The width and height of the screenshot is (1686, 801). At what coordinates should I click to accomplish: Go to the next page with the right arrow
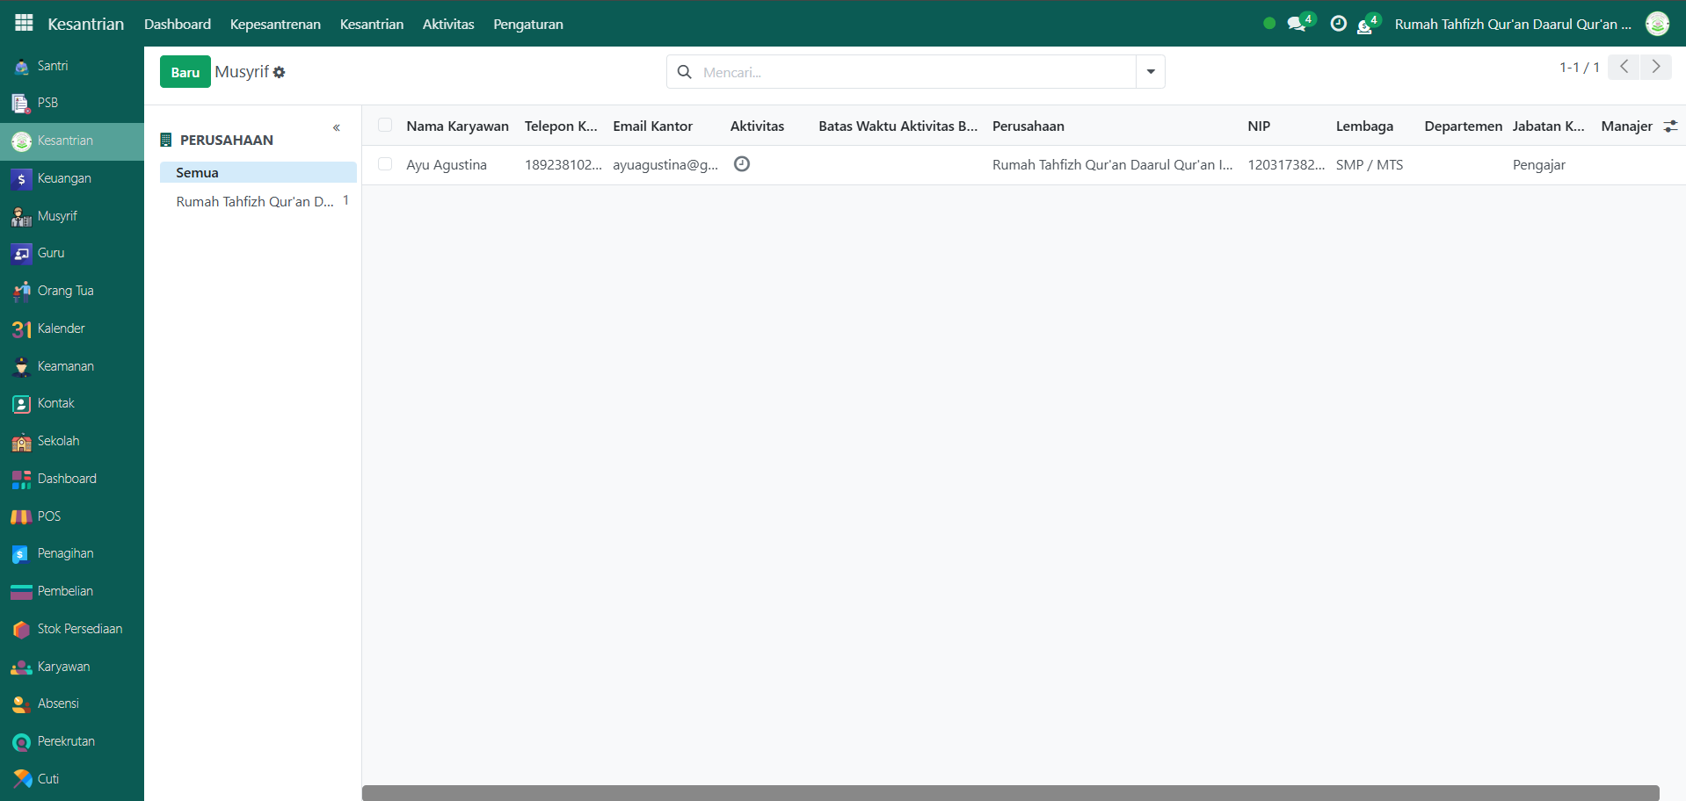(x=1656, y=67)
